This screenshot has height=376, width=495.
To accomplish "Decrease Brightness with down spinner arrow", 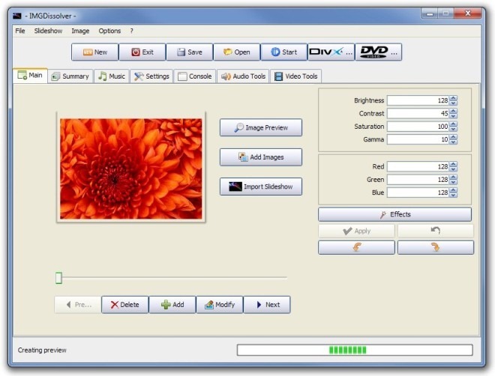I will pyautogui.click(x=453, y=103).
